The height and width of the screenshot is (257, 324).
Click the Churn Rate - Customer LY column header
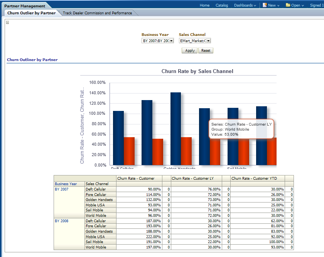pos(196,179)
